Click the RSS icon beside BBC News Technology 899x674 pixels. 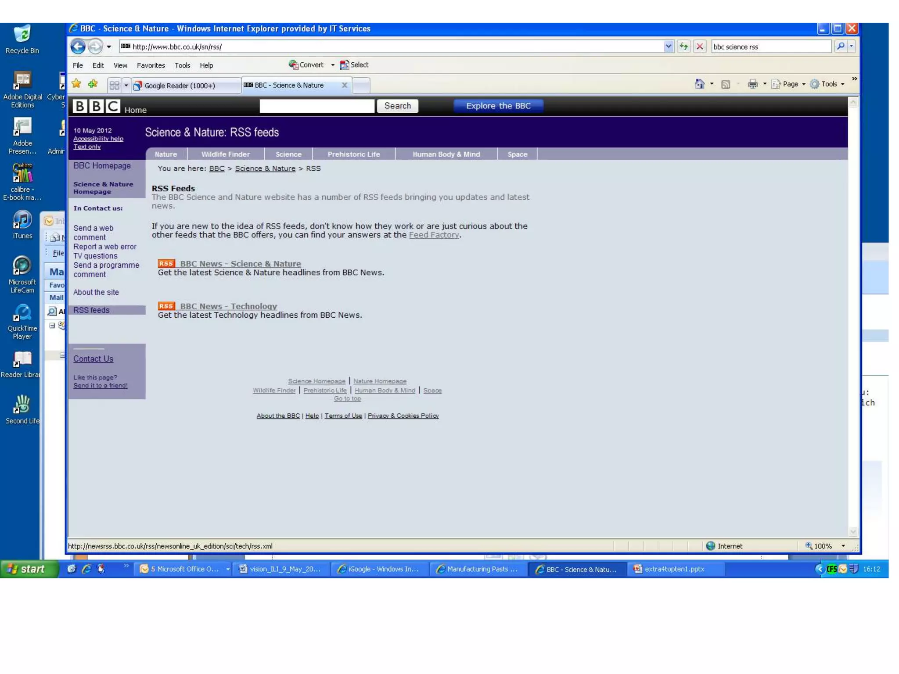pos(166,306)
